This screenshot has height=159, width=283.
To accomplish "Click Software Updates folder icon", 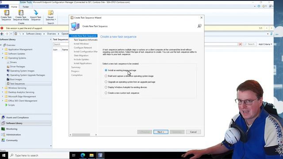I will click(x=6, y=54).
